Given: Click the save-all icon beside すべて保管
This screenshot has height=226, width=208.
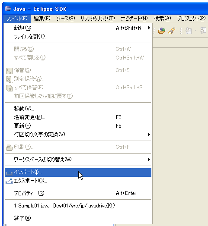Looking at the screenshot, I should click(9, 88).
